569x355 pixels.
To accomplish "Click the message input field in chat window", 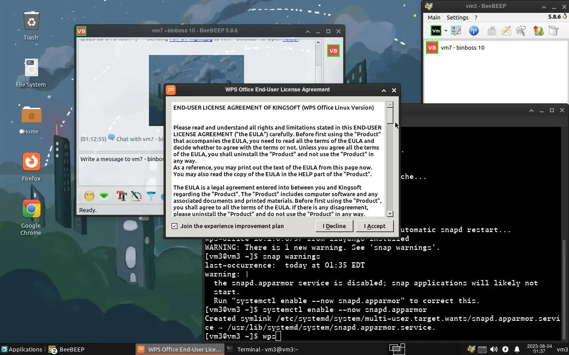I will [122, 169].
